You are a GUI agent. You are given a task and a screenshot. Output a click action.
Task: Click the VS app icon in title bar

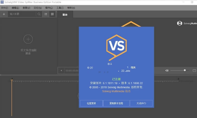pos(2,2)
